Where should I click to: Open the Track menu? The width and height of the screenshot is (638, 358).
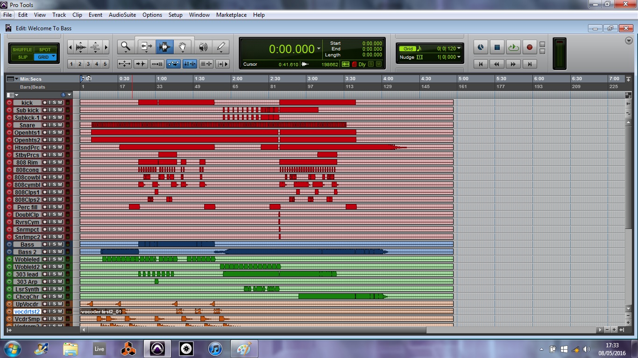tap(59, 15)
